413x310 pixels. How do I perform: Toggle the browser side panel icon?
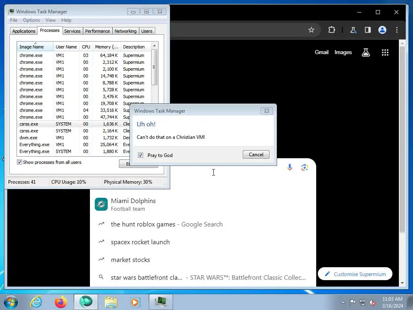tap(368, 30)
